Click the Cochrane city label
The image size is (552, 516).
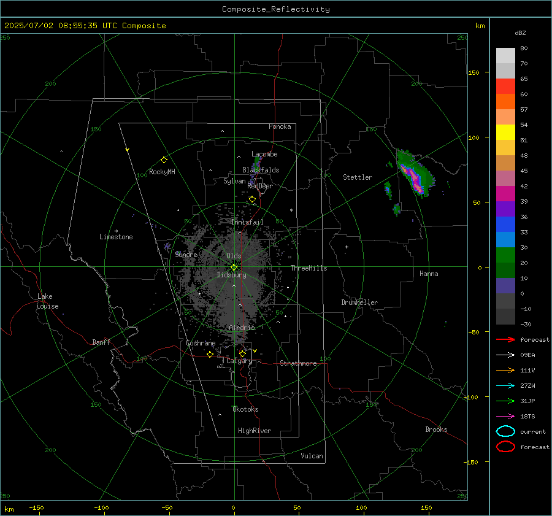(x=201, y=343)
